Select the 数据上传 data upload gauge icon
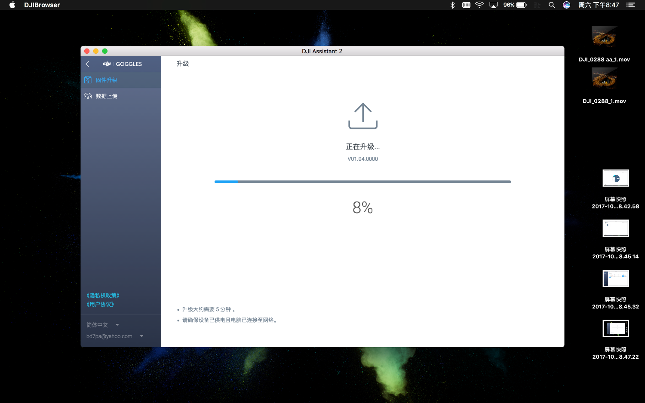 (88, 96)
